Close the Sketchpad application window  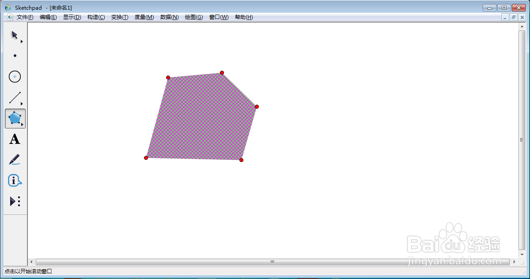coord(518,8)
